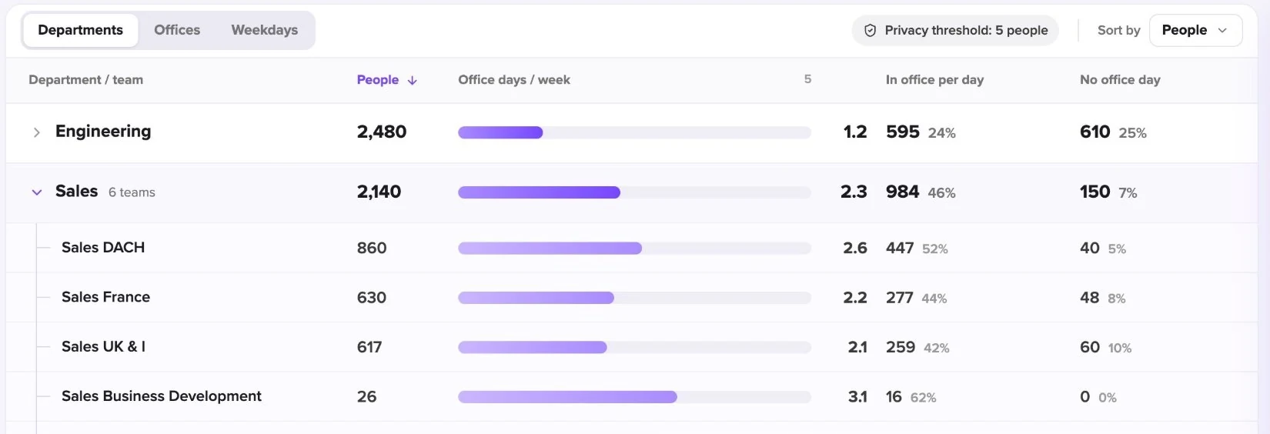This screenshot has width=1270, height=434.
Task: Click Sales Business Development count 26
Action: tap(366, 396)
